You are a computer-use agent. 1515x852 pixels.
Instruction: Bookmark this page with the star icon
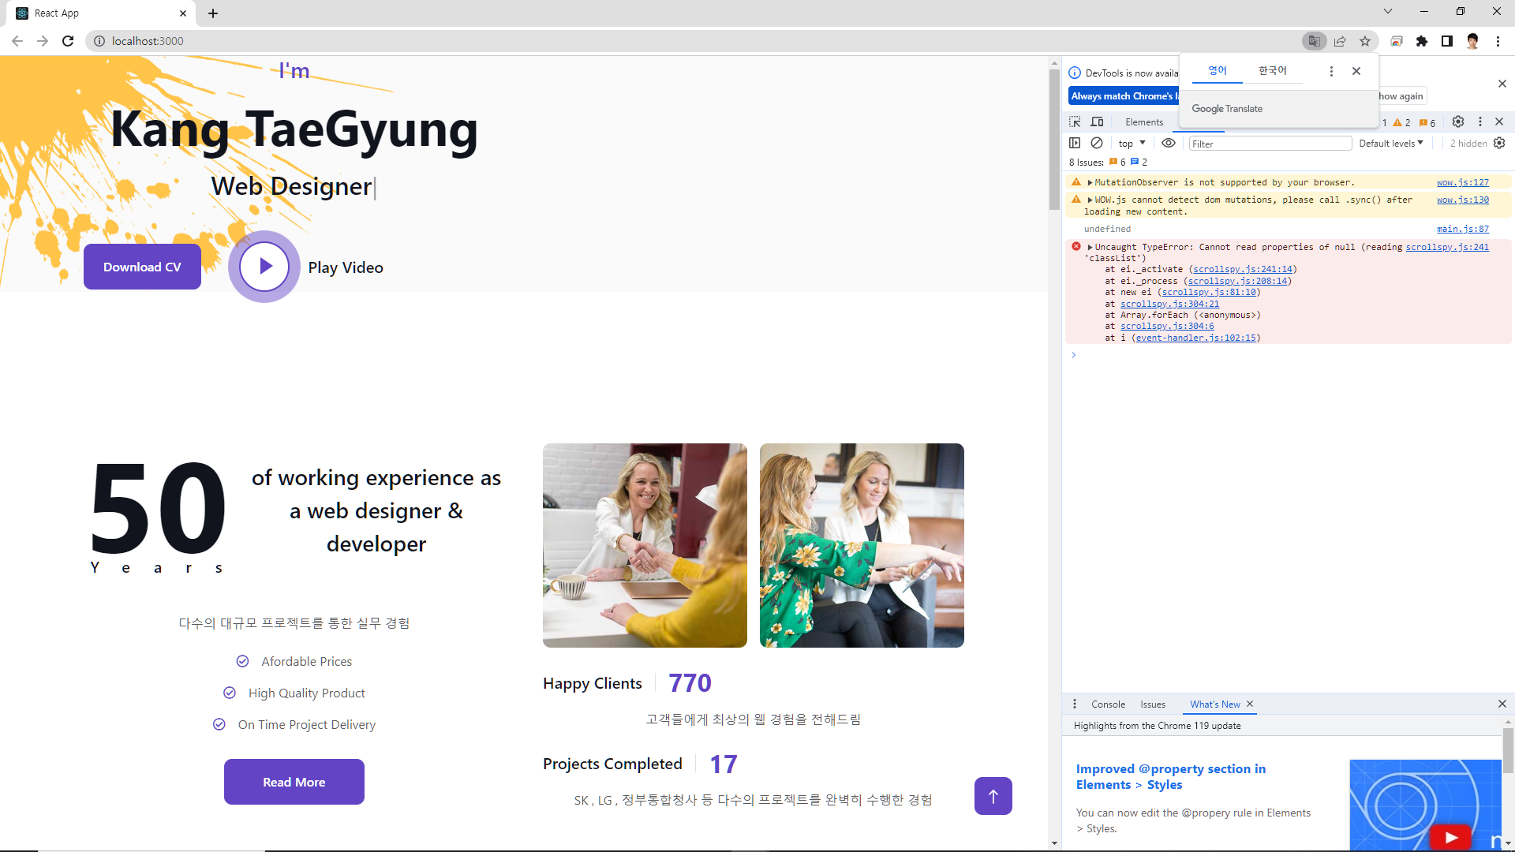pyautogui.click(x=1365, y=41)
